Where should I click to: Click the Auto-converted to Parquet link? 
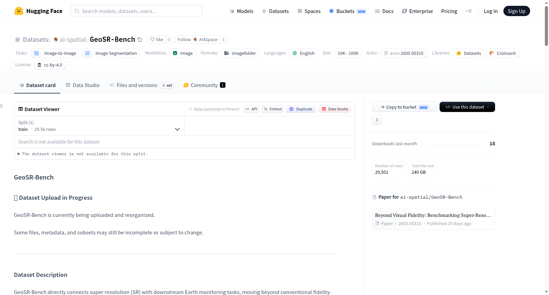(207, 109)
